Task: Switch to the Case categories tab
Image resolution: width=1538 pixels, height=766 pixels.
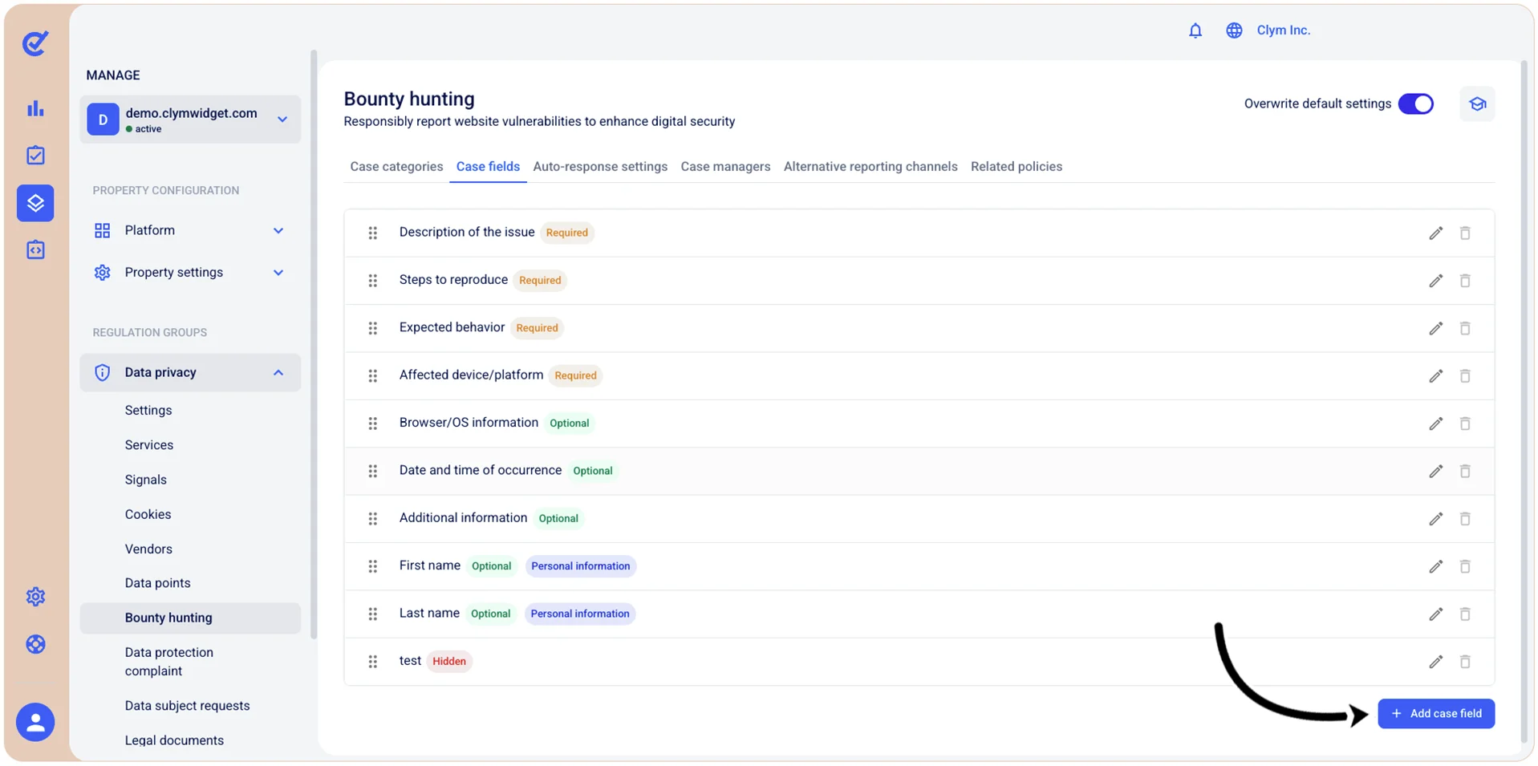Action: (396, 167)
